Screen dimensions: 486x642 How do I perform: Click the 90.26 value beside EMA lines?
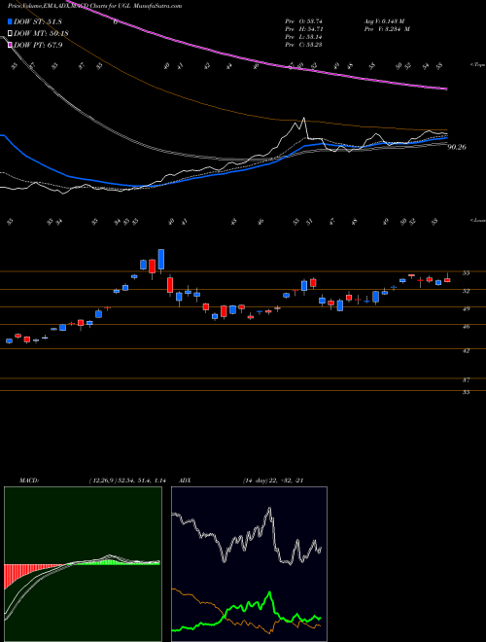(457, 148)
